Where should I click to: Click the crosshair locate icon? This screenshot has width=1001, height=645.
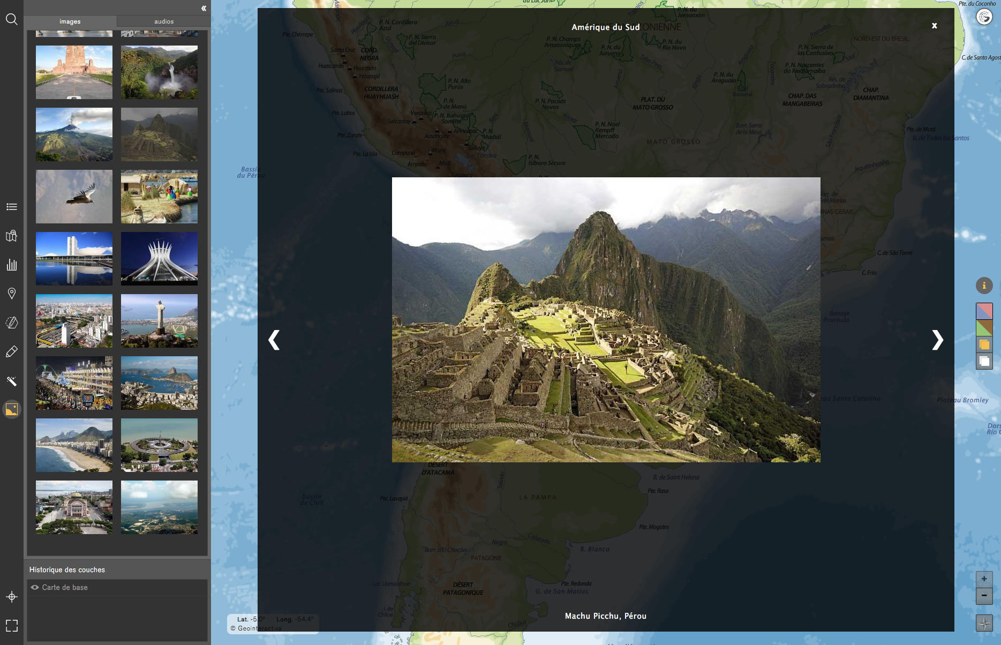[11, 597]
